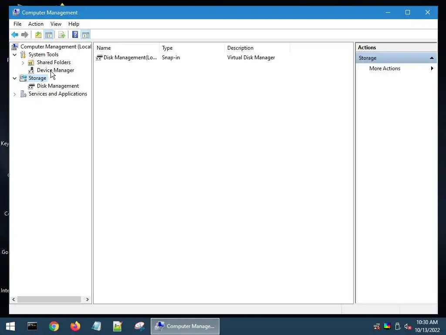446x335 pixels.
Task: Expand Services and Applications node
Action: pyautogui.click(x=14, y=94)
